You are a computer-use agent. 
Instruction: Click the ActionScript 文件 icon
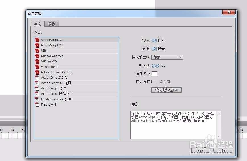coord(37,88)
